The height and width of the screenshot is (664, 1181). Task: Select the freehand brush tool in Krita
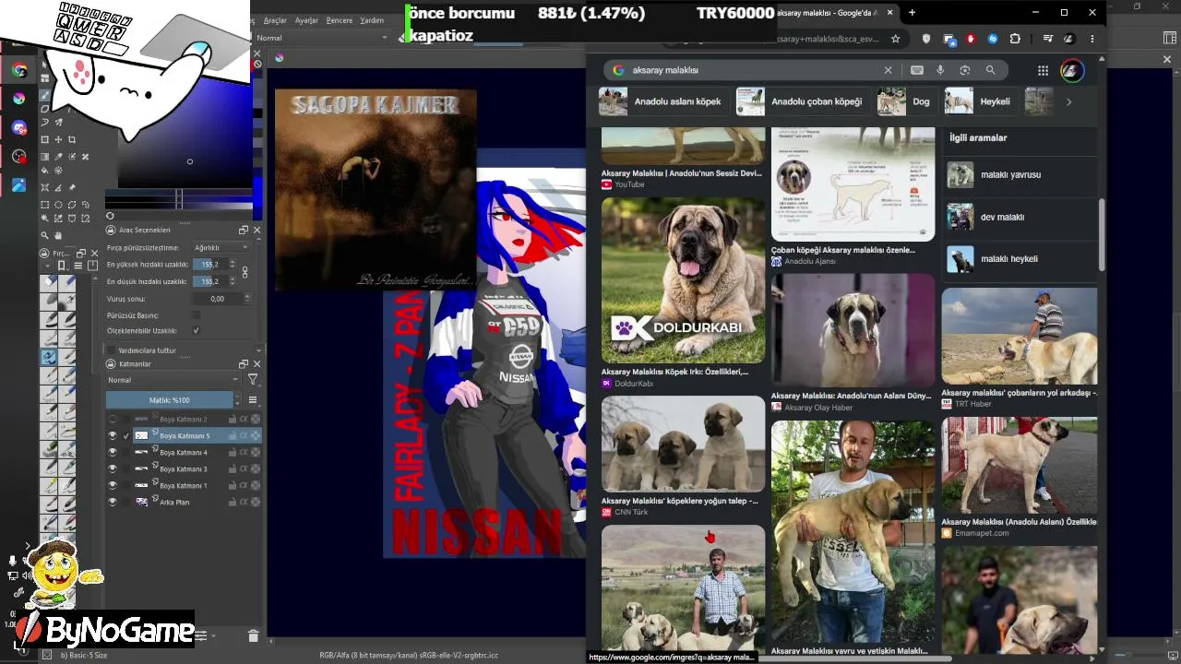(45, 95)
